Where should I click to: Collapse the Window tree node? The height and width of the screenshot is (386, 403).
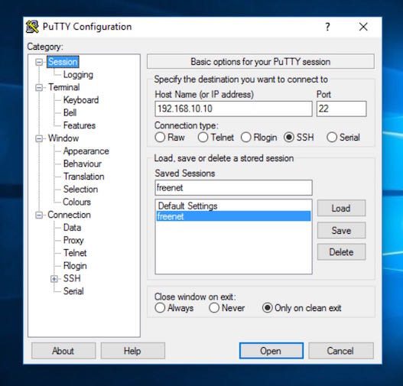(x=39, y=138)
